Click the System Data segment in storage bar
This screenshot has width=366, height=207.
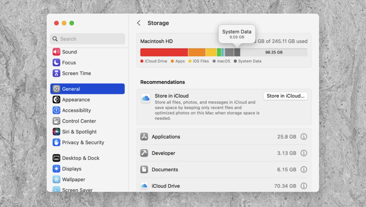point(237,52)
